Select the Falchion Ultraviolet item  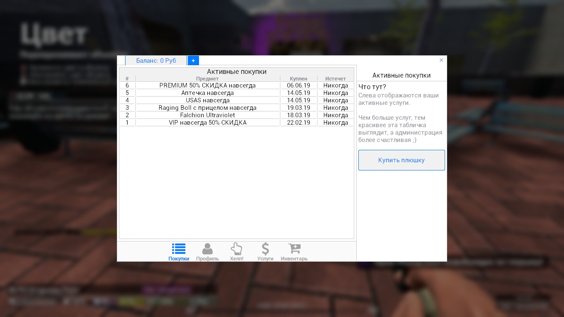tap(207, 115)
